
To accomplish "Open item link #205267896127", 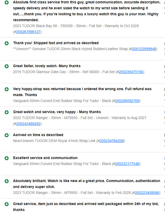I will [28, 32].
